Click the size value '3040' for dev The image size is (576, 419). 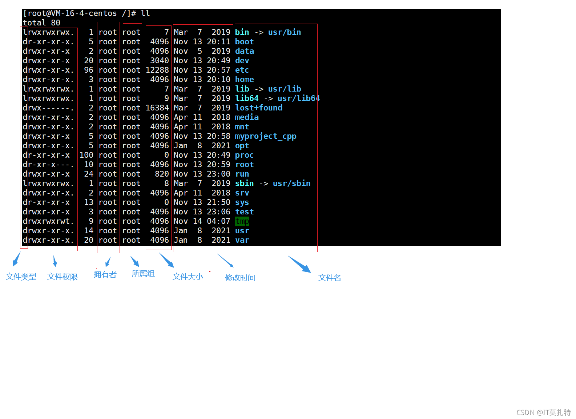point(160,61)
